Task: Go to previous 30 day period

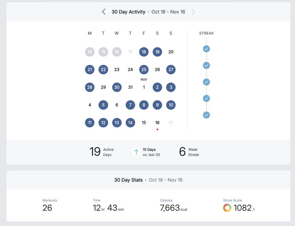Action: (104, 12)
